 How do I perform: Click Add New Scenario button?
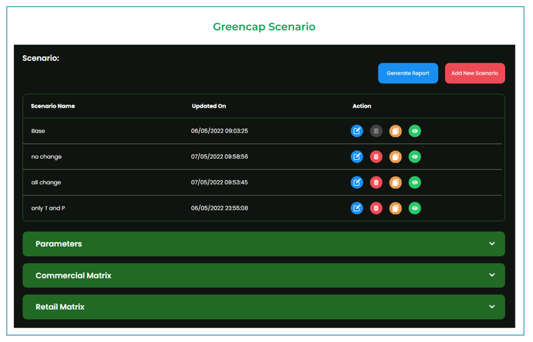tap(475, 73)
